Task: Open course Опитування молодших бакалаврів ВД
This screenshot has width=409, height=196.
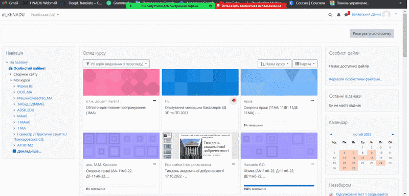Action: (196, 110)
